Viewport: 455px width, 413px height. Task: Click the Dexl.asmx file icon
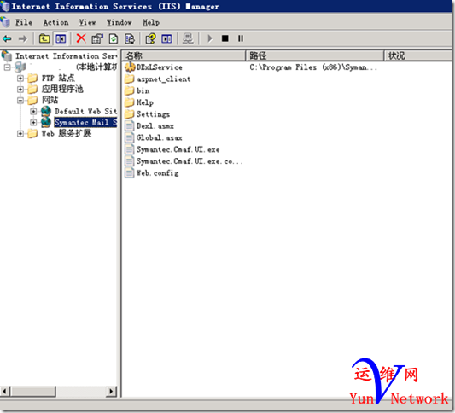click(130, 126)
